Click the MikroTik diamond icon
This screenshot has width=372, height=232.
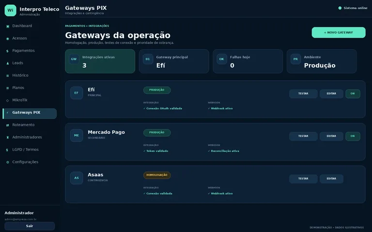point(8,101)
